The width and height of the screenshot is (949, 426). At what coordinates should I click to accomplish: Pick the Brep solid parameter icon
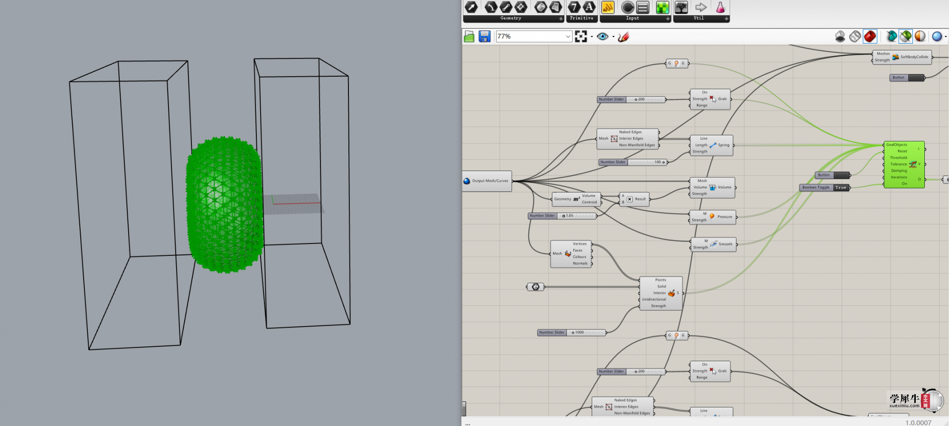[x=541, y=7]
